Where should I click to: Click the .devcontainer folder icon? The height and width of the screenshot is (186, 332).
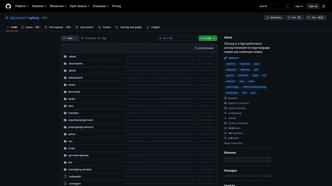(x=65, y=64)
